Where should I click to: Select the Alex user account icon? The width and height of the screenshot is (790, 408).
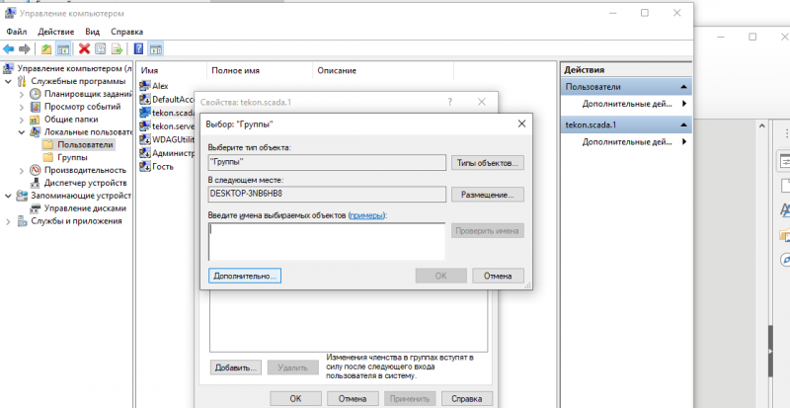(x=144, y=86)
